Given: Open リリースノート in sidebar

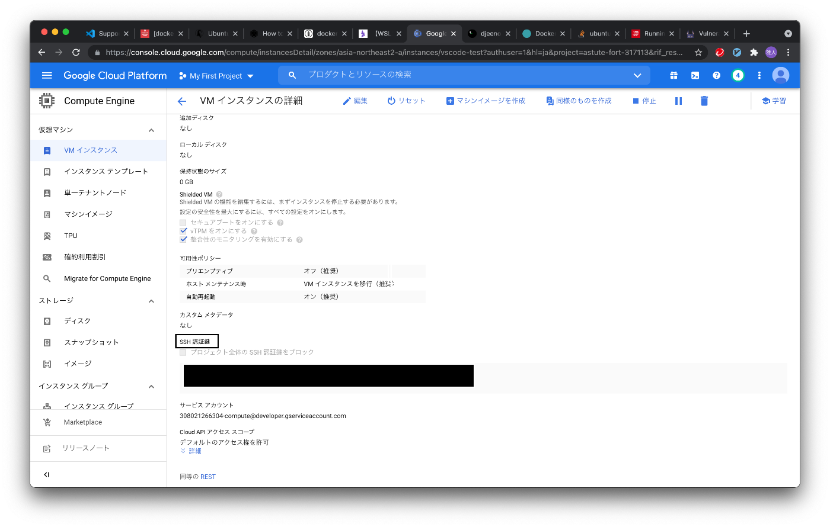Looking at the screenshot, I should coord(98,448).
